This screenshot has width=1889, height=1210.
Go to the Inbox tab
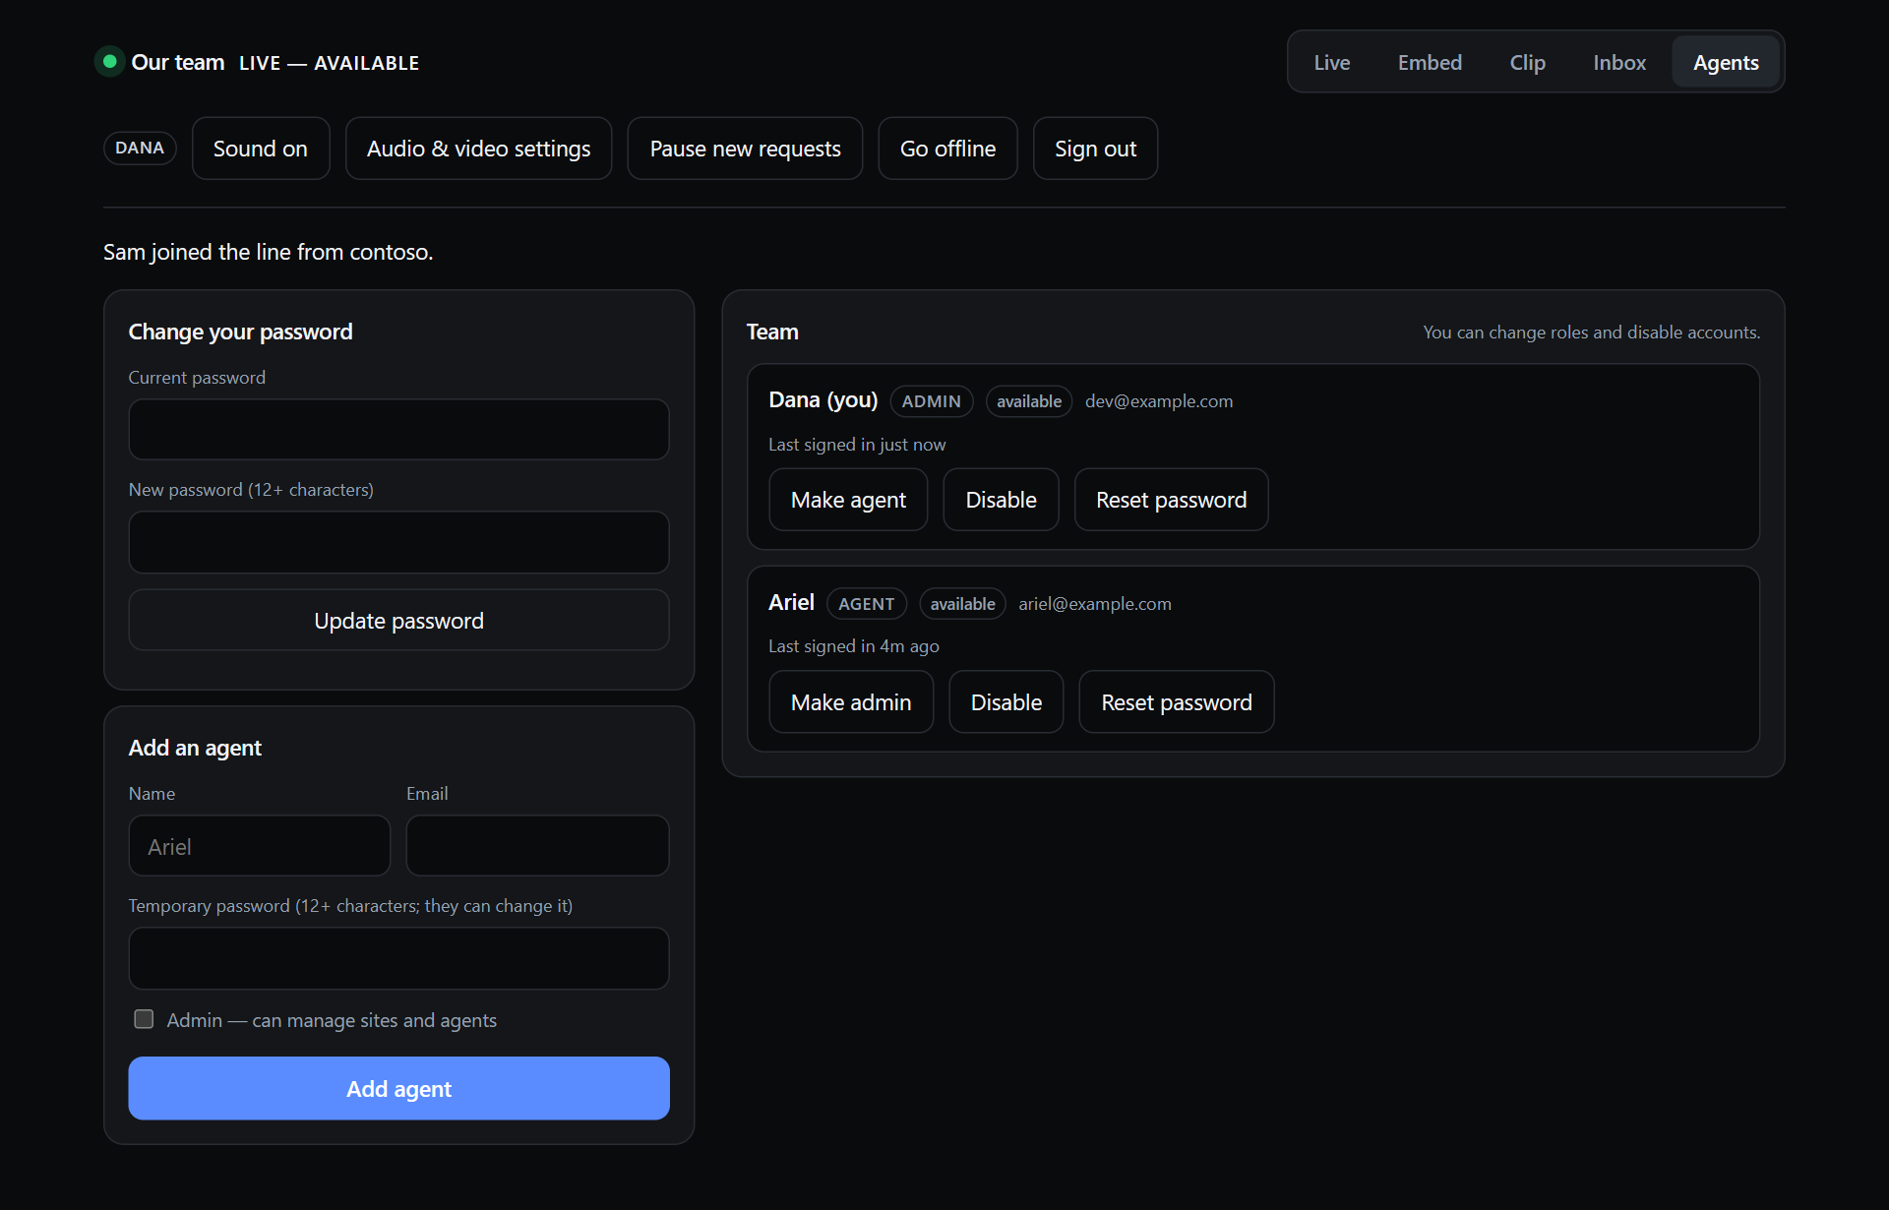[1619, 62]
